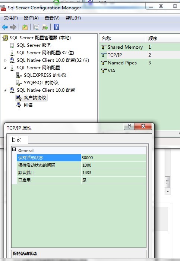Click order number 1 for Shared Memory
Screen dimensions: 180x261
point(149,47)
